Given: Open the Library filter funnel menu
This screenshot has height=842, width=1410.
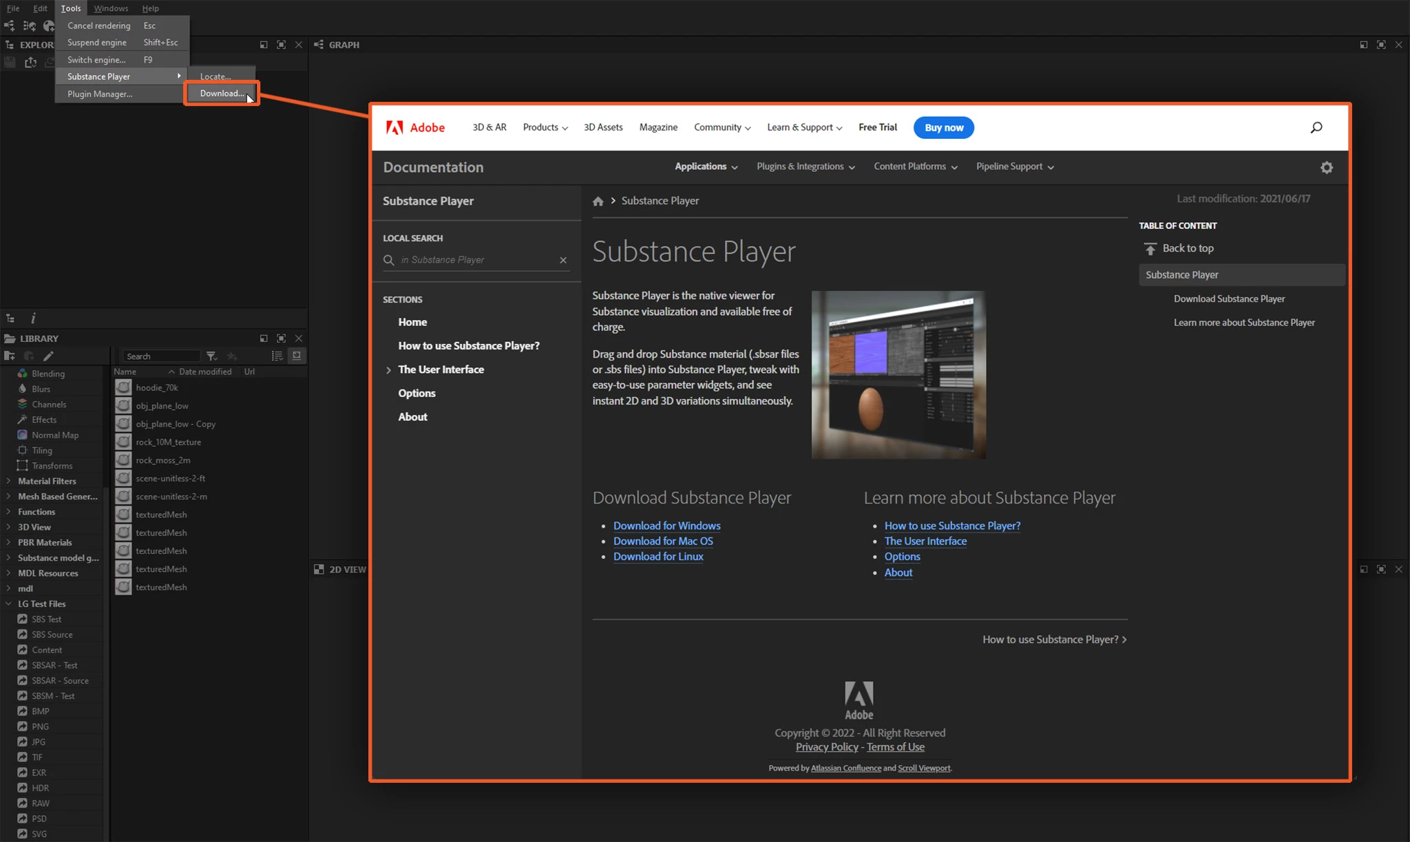Looking at the screenshot, I should tap(212, 356).
